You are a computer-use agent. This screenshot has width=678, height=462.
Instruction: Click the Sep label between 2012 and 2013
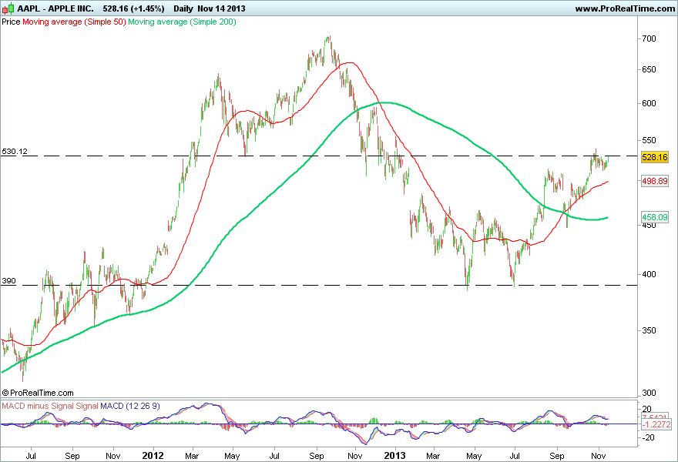tap(317, 456)
